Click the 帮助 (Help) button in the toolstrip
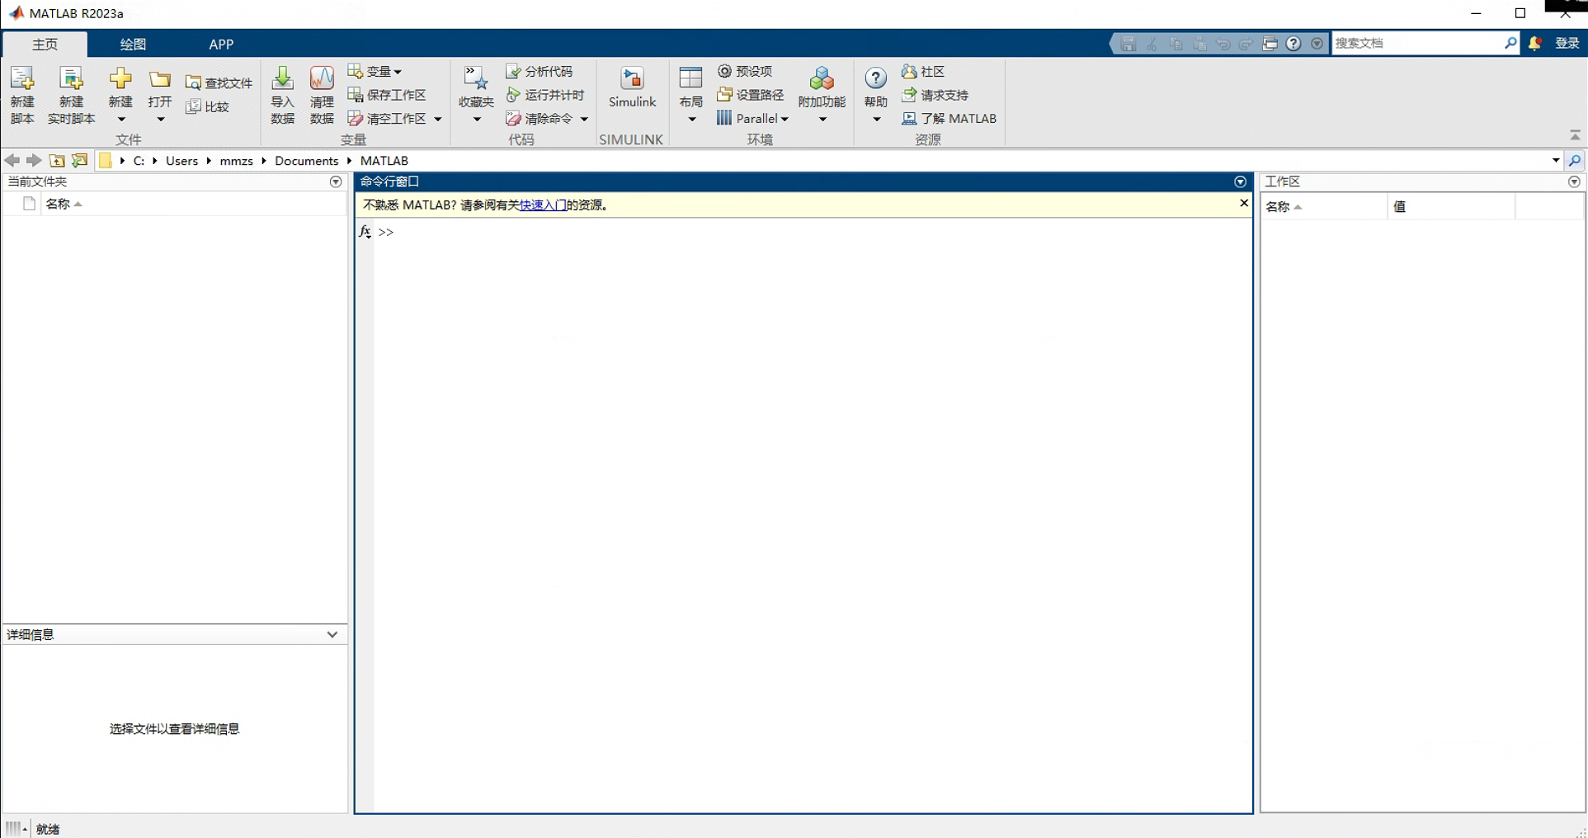Image resolution: width=1588 pixels, height=838 pixels. coord(875,95)
